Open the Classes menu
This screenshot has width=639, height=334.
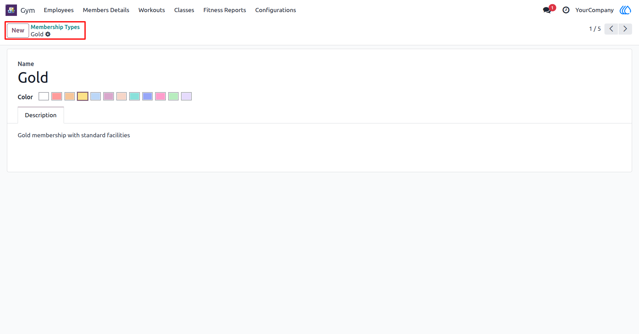point(184,10)
